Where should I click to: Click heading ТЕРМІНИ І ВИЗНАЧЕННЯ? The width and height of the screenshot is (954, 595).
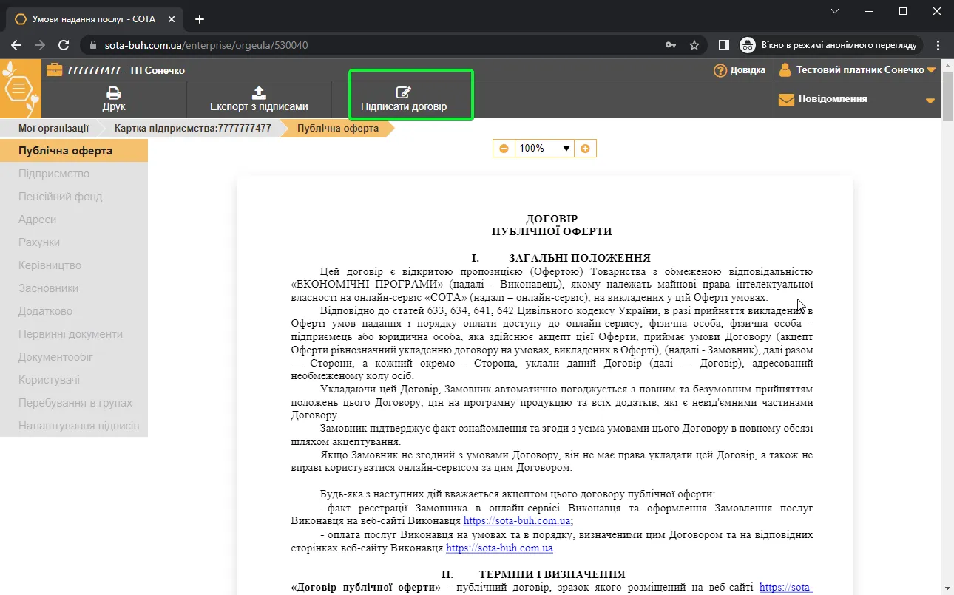click(x=552, y=574)
